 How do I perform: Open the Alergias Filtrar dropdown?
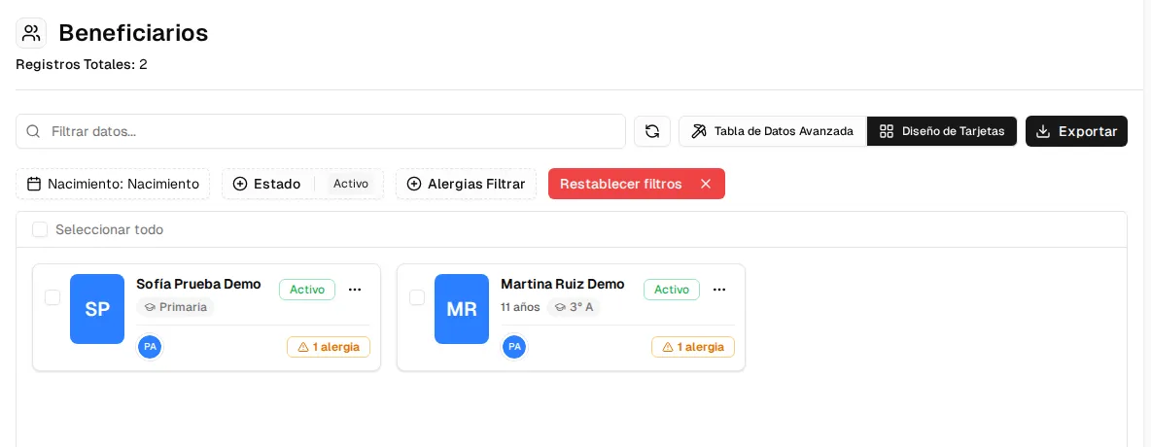coord(466,184)
